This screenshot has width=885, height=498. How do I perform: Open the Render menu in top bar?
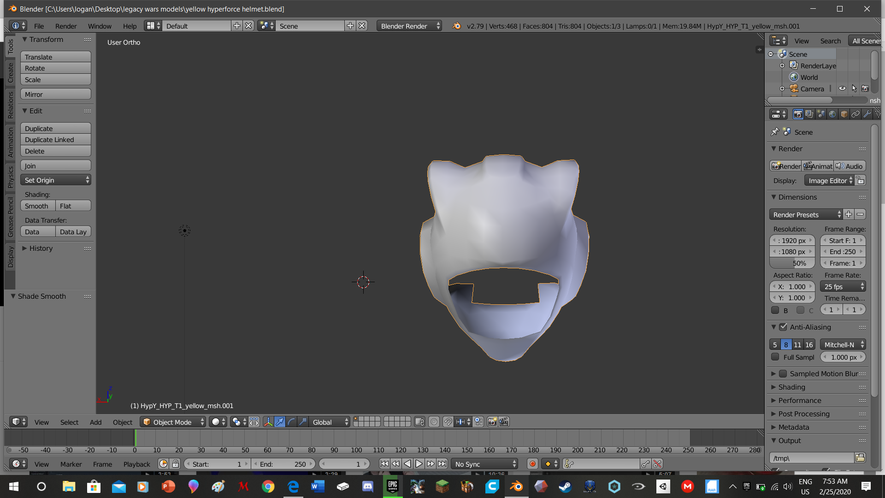pos(65,26)
